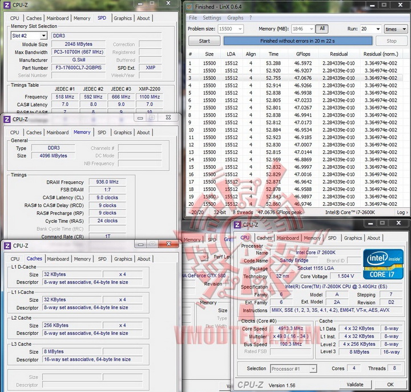Click the FSB:DRAM ratio value 1:7

pos(107,190)
